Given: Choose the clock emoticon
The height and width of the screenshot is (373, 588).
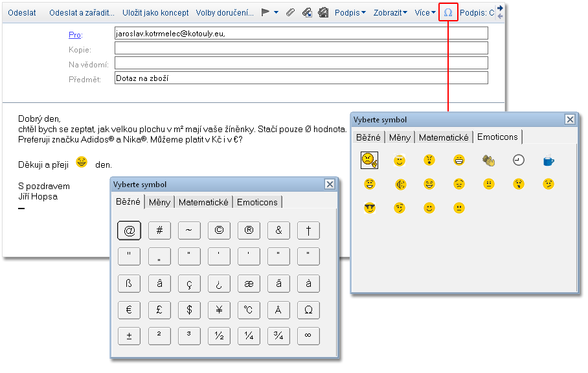Looking at the screenshot, I should point(519,160).
